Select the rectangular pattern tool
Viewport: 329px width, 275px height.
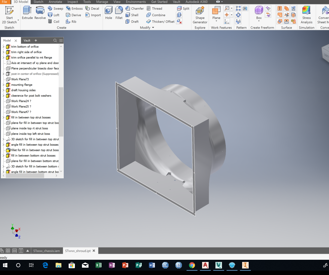pyautogui.click(x=238, y=8)
